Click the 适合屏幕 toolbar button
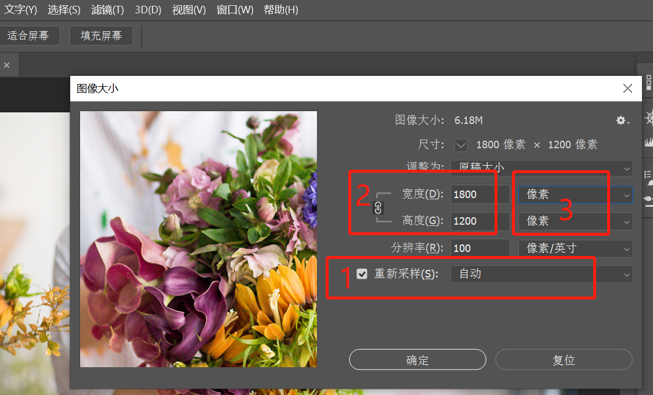Image resolution: width=653 pixels, height=395 pixels. (30, 35)
